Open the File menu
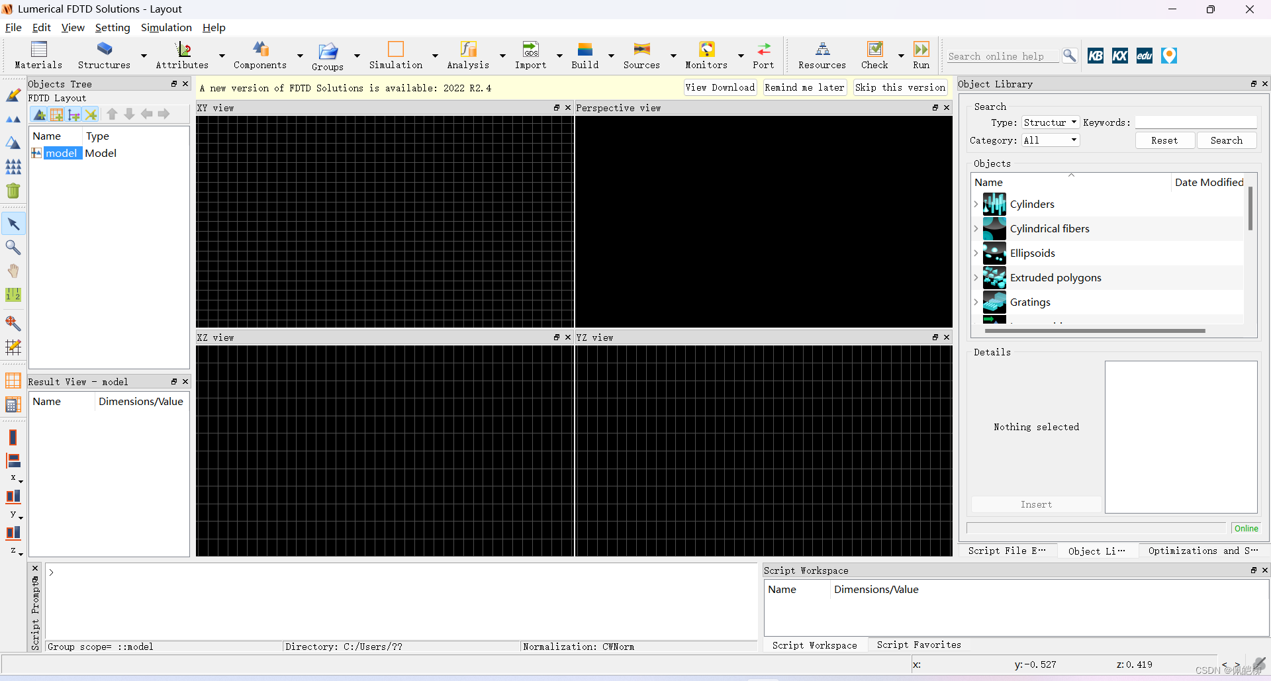The height and width of the screenshot is (681, 1271). pyautogui.click(x=13, y=27)
